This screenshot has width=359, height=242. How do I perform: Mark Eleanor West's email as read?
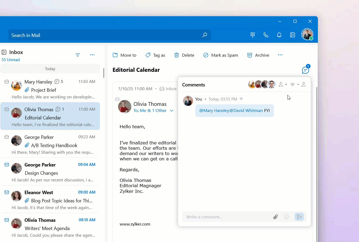7,192
